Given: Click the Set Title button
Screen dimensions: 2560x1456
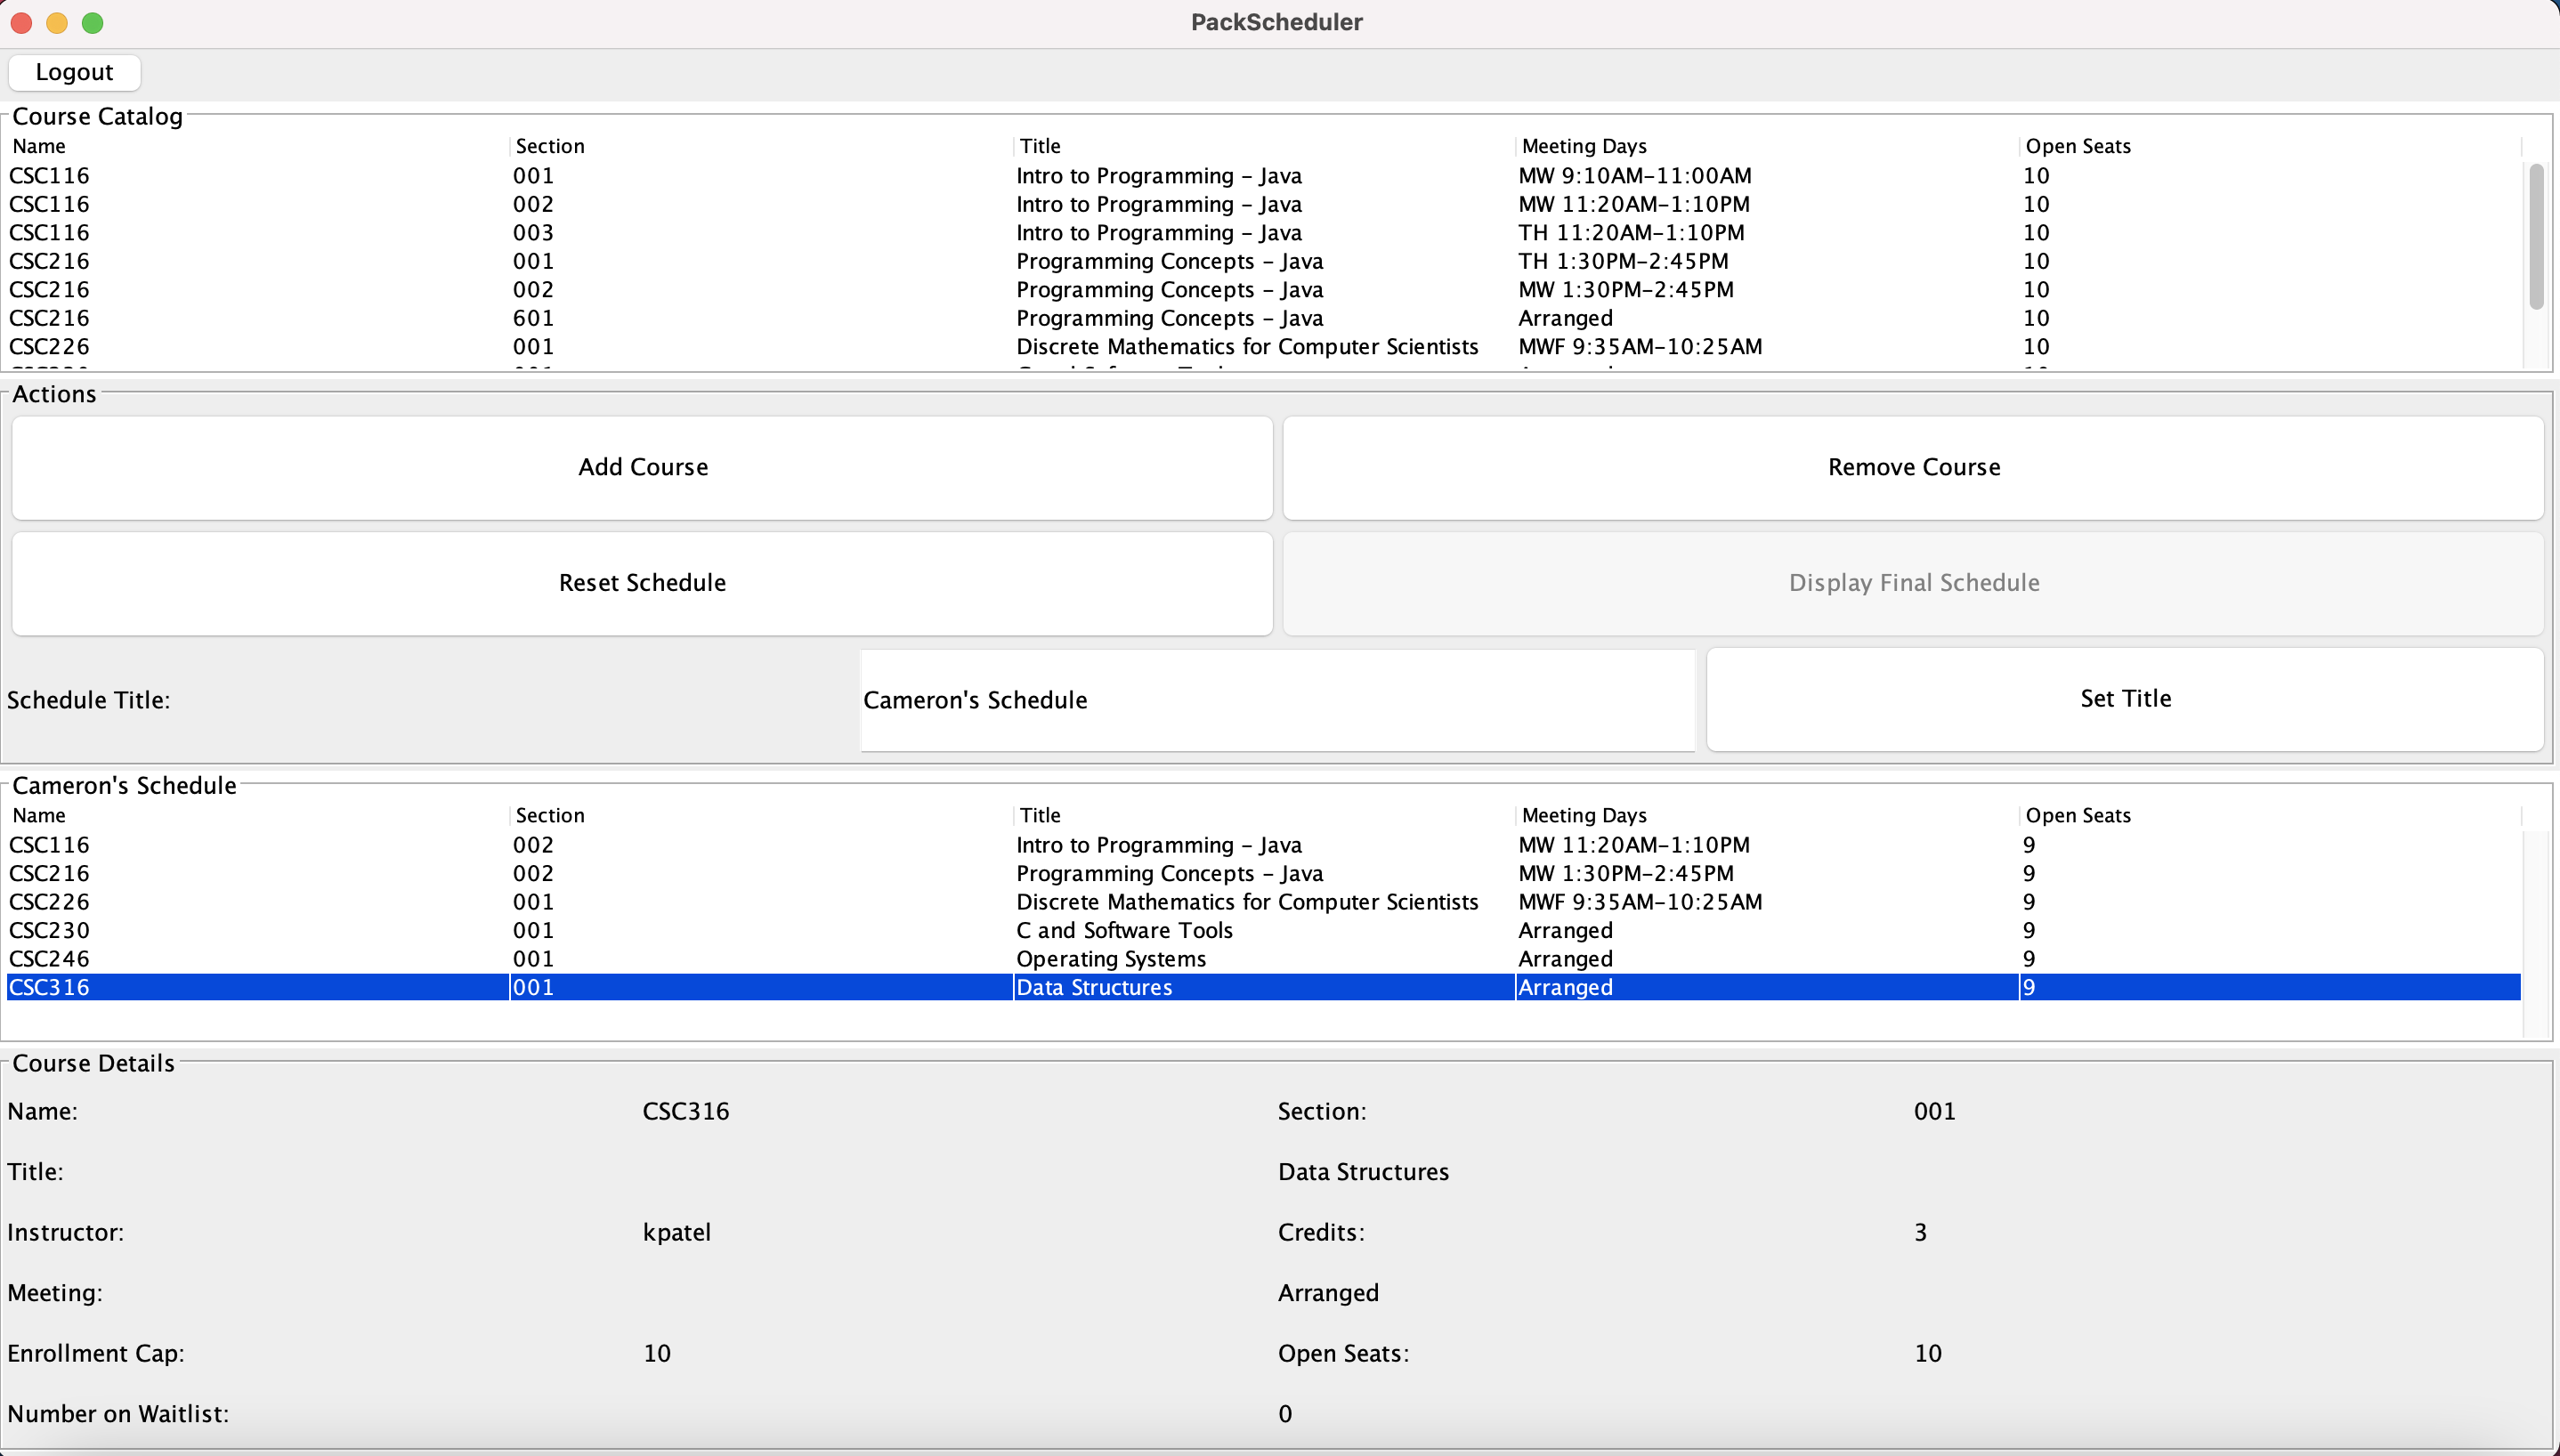Looking at the screenshot, I should (x=2124, y=699).
